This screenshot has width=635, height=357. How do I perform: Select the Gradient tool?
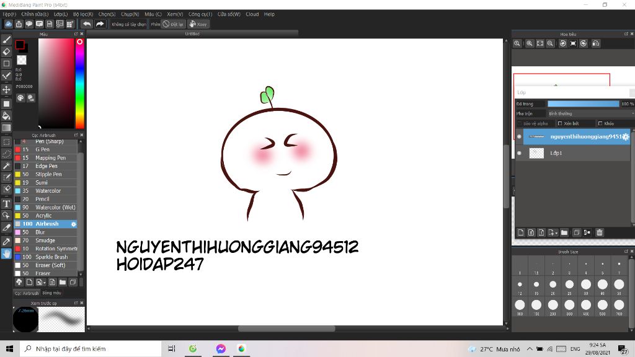tap(6, 128)
